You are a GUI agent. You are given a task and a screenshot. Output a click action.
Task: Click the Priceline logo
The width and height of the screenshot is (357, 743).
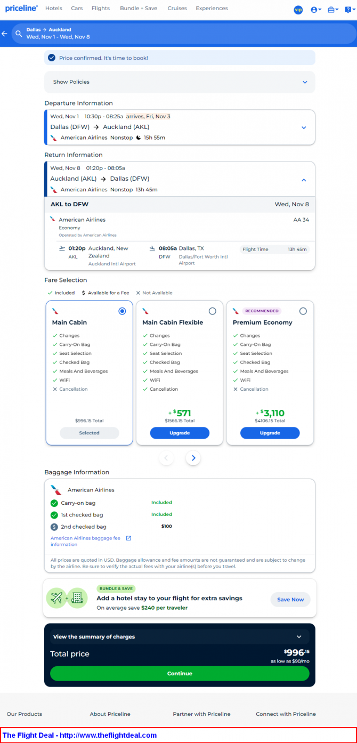coord(21,9)
